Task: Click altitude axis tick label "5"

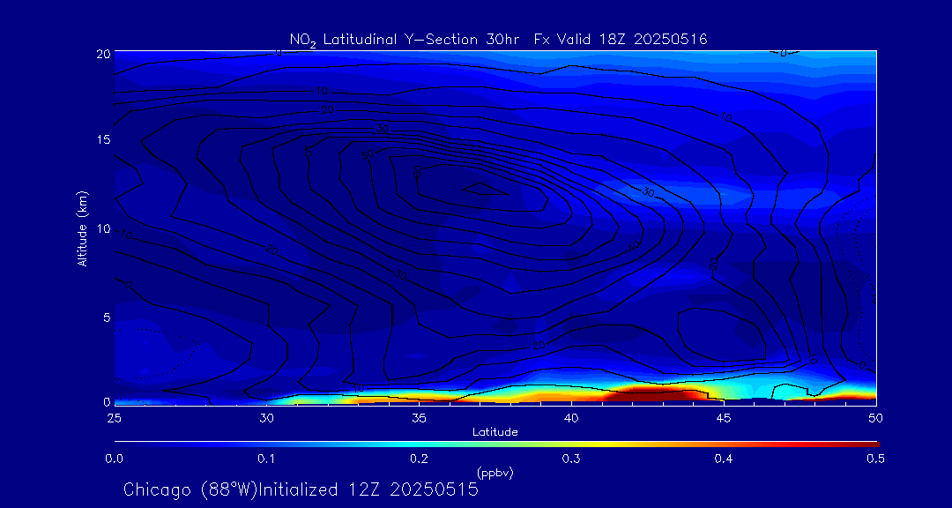Action: (105, 317)
